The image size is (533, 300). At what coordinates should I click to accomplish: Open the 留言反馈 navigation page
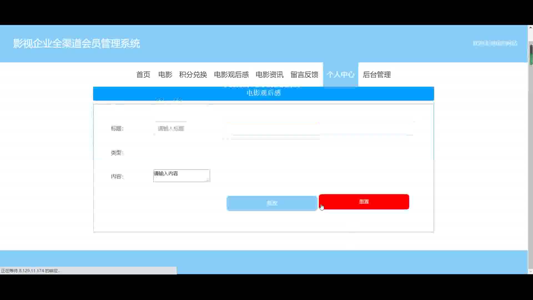(304, 74)
